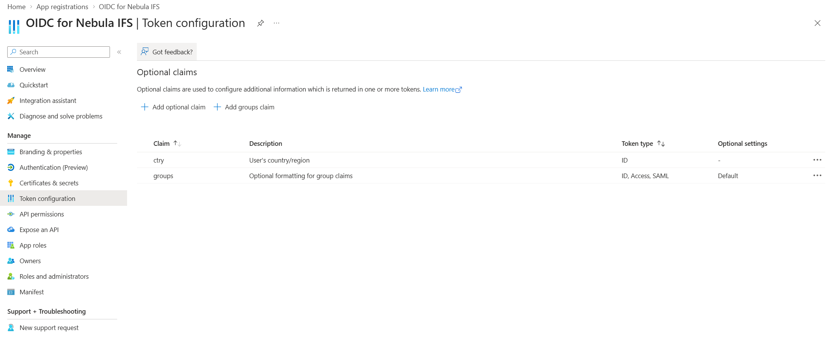Click the Description column header

[266, 144]
